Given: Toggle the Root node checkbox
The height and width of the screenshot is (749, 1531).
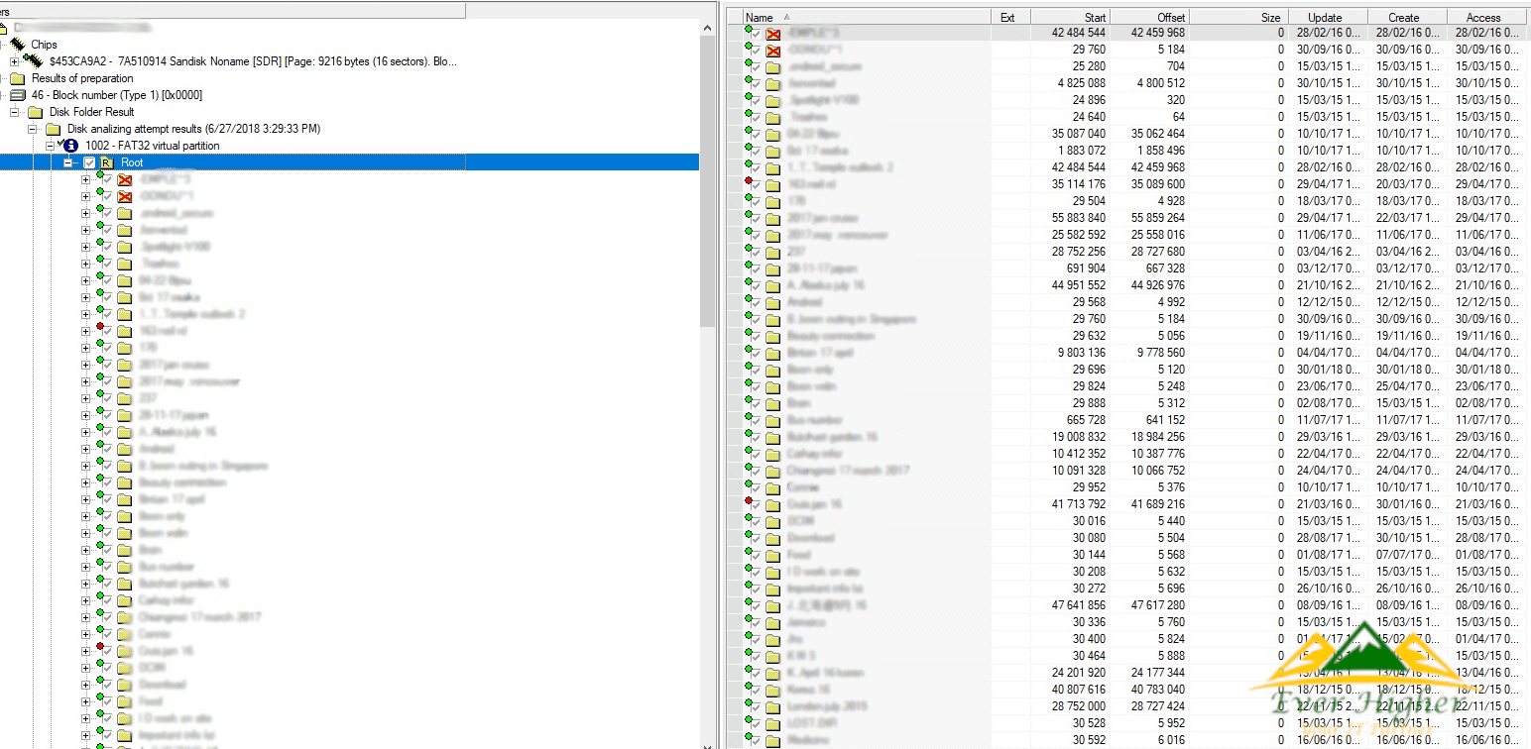Looking at the screenshot, I should (89, 162).
